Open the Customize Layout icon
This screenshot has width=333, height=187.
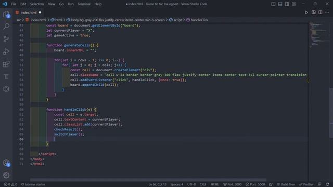293,4
